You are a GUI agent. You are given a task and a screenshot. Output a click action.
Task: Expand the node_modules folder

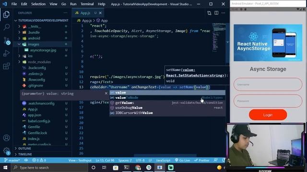coord(19,62)
